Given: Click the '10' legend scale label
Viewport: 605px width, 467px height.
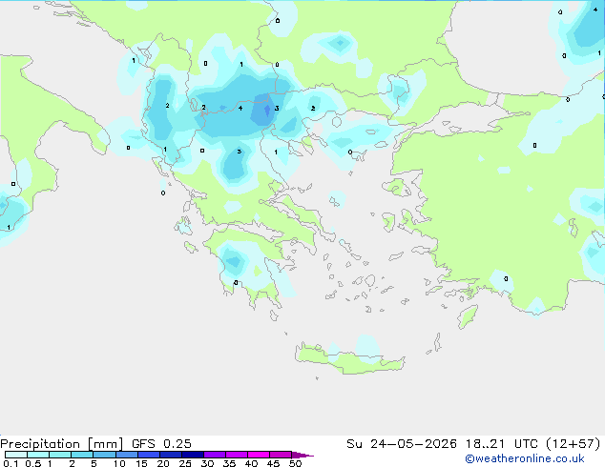Looking at the screenshot, I should [x=119, y=463].
